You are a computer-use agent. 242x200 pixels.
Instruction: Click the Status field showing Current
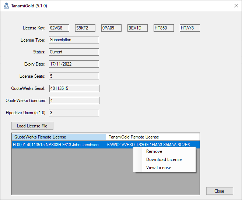pos(74,52)
